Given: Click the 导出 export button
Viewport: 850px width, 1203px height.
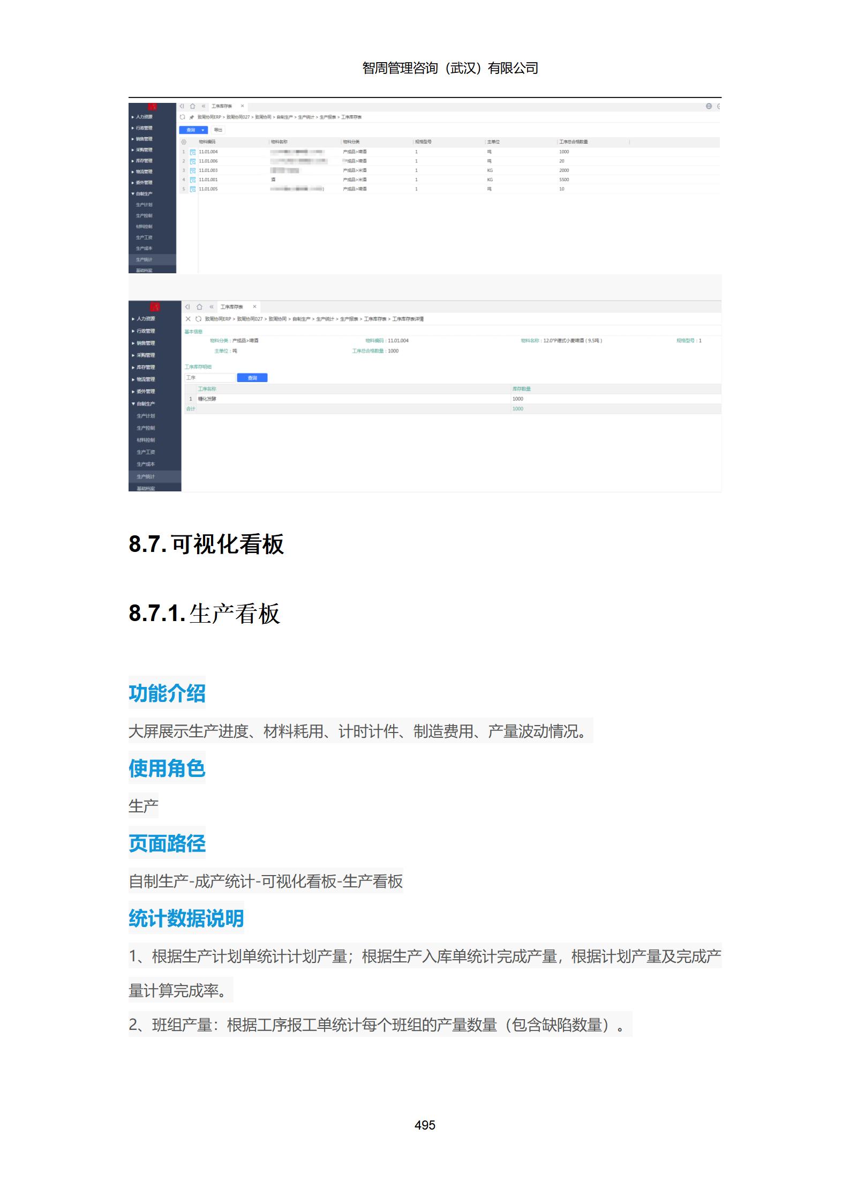Looking at the screenshot, I should pyautogui.click(x=218, y=130).
